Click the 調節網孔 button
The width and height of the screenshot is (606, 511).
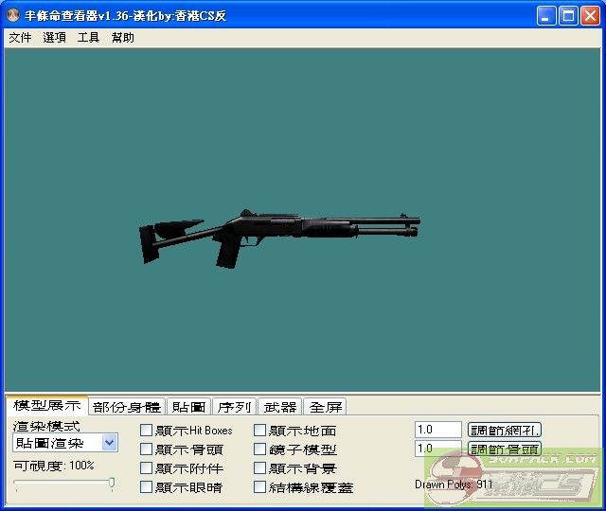coord(505,430)
